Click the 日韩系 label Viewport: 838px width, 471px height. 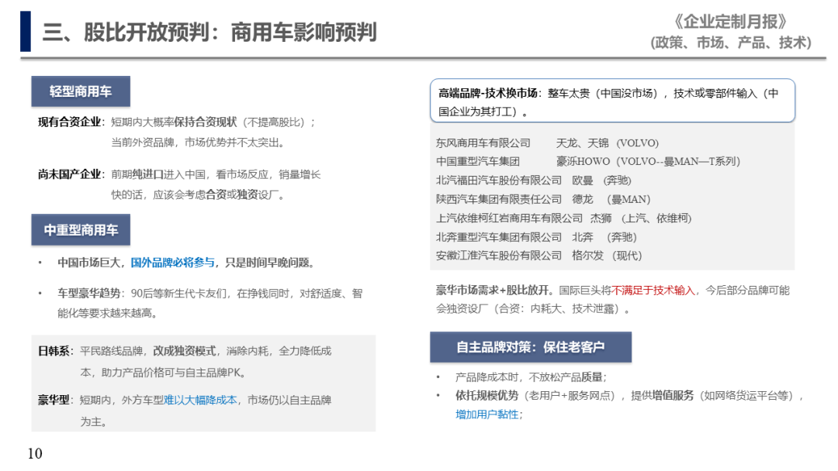click(54, 351)
